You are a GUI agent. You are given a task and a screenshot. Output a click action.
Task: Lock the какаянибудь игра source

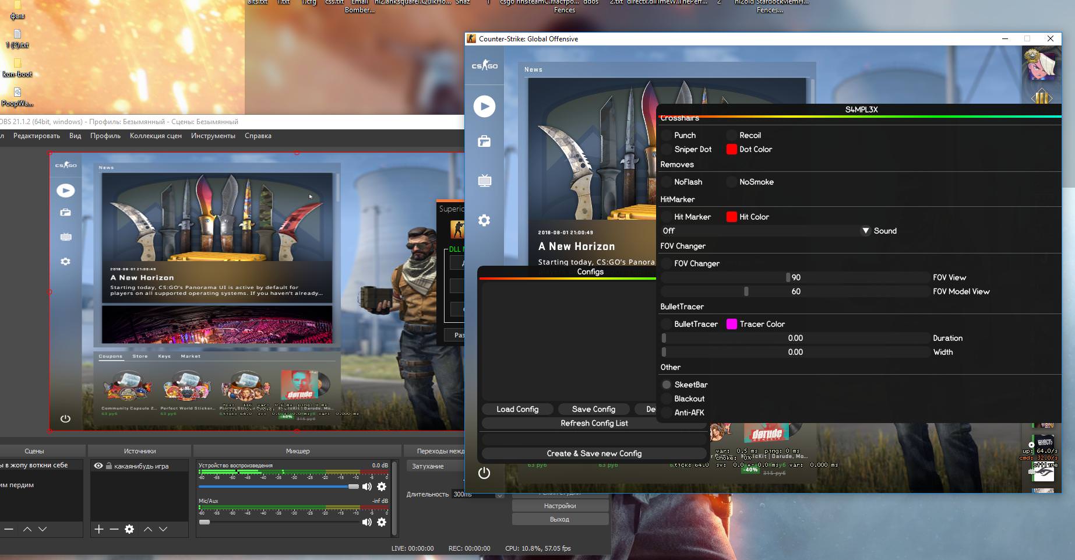(109, 466)
